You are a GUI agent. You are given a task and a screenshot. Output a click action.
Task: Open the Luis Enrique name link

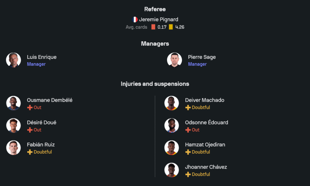coord(42,57)
